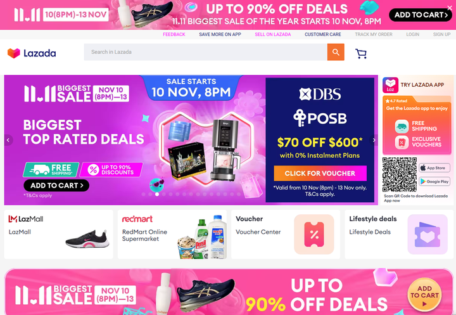Click the Login link
This screenshot has height=315, width=456.
coord(413,34)
